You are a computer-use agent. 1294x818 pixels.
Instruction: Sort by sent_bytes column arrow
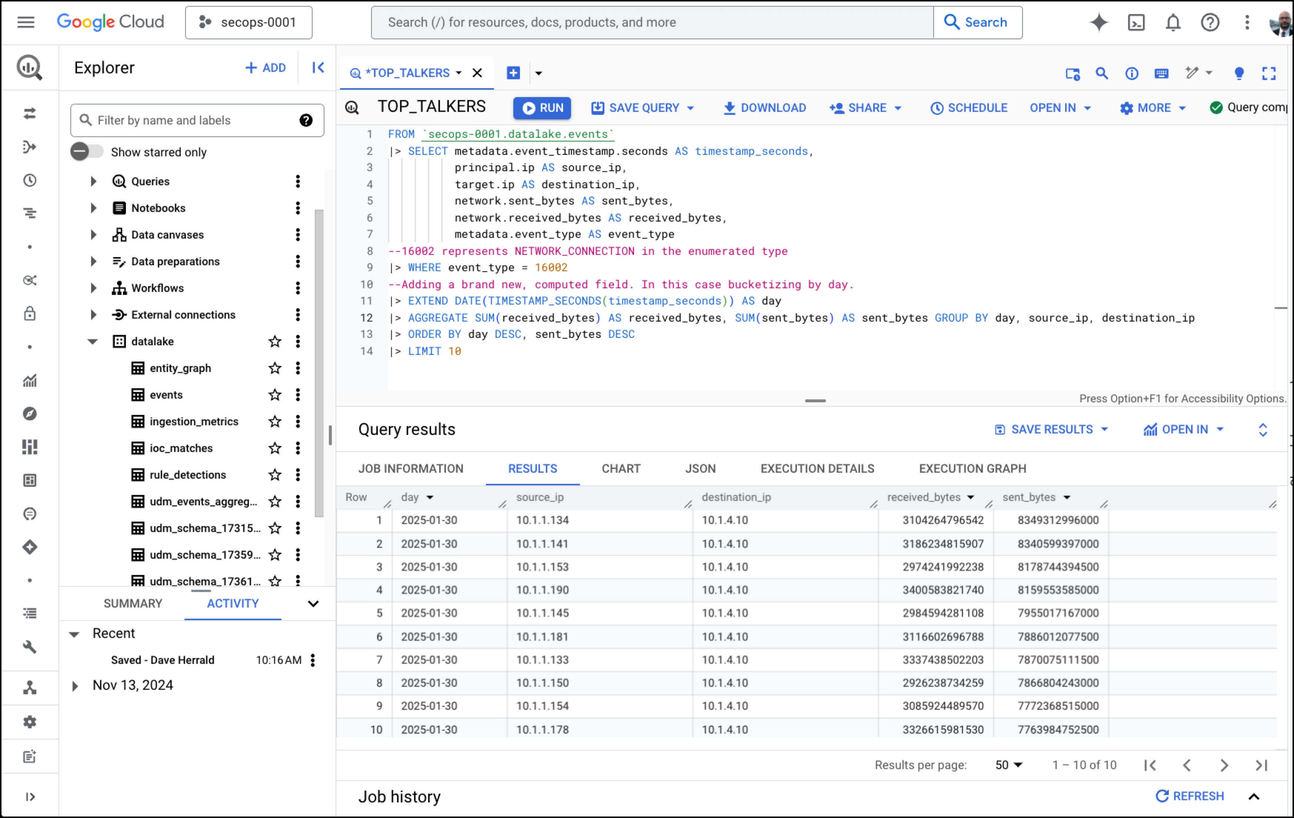pos(1067,498)
